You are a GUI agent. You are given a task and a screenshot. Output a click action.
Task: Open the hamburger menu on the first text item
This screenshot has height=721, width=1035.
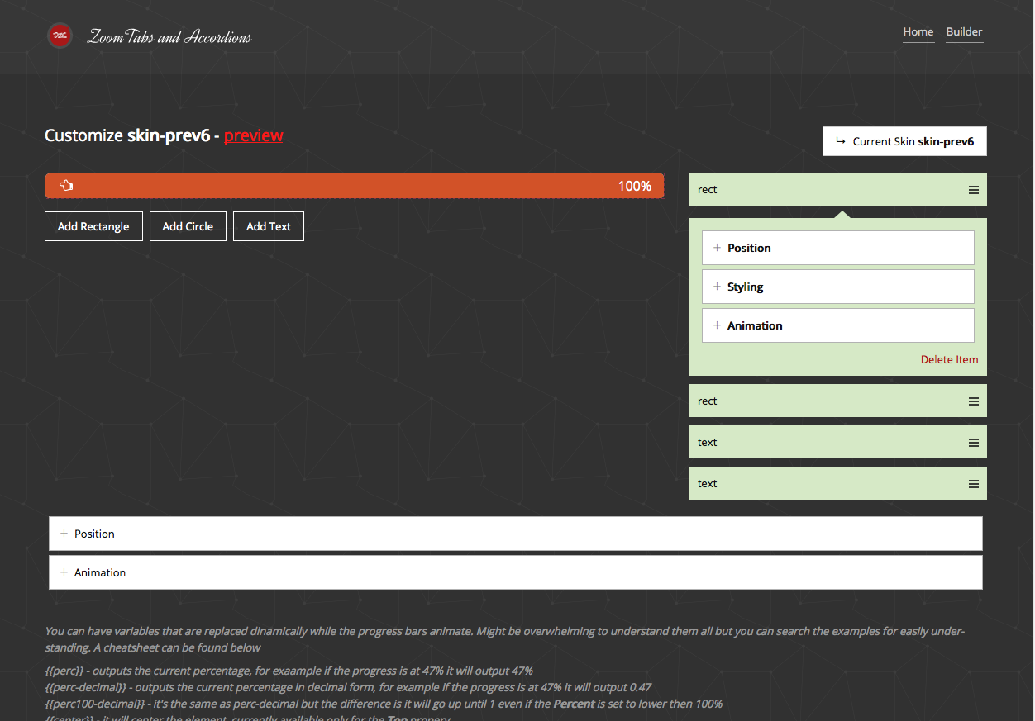click(974, 442)
